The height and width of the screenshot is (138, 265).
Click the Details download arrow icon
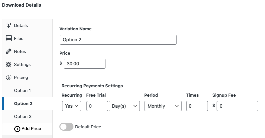point(9,25)
